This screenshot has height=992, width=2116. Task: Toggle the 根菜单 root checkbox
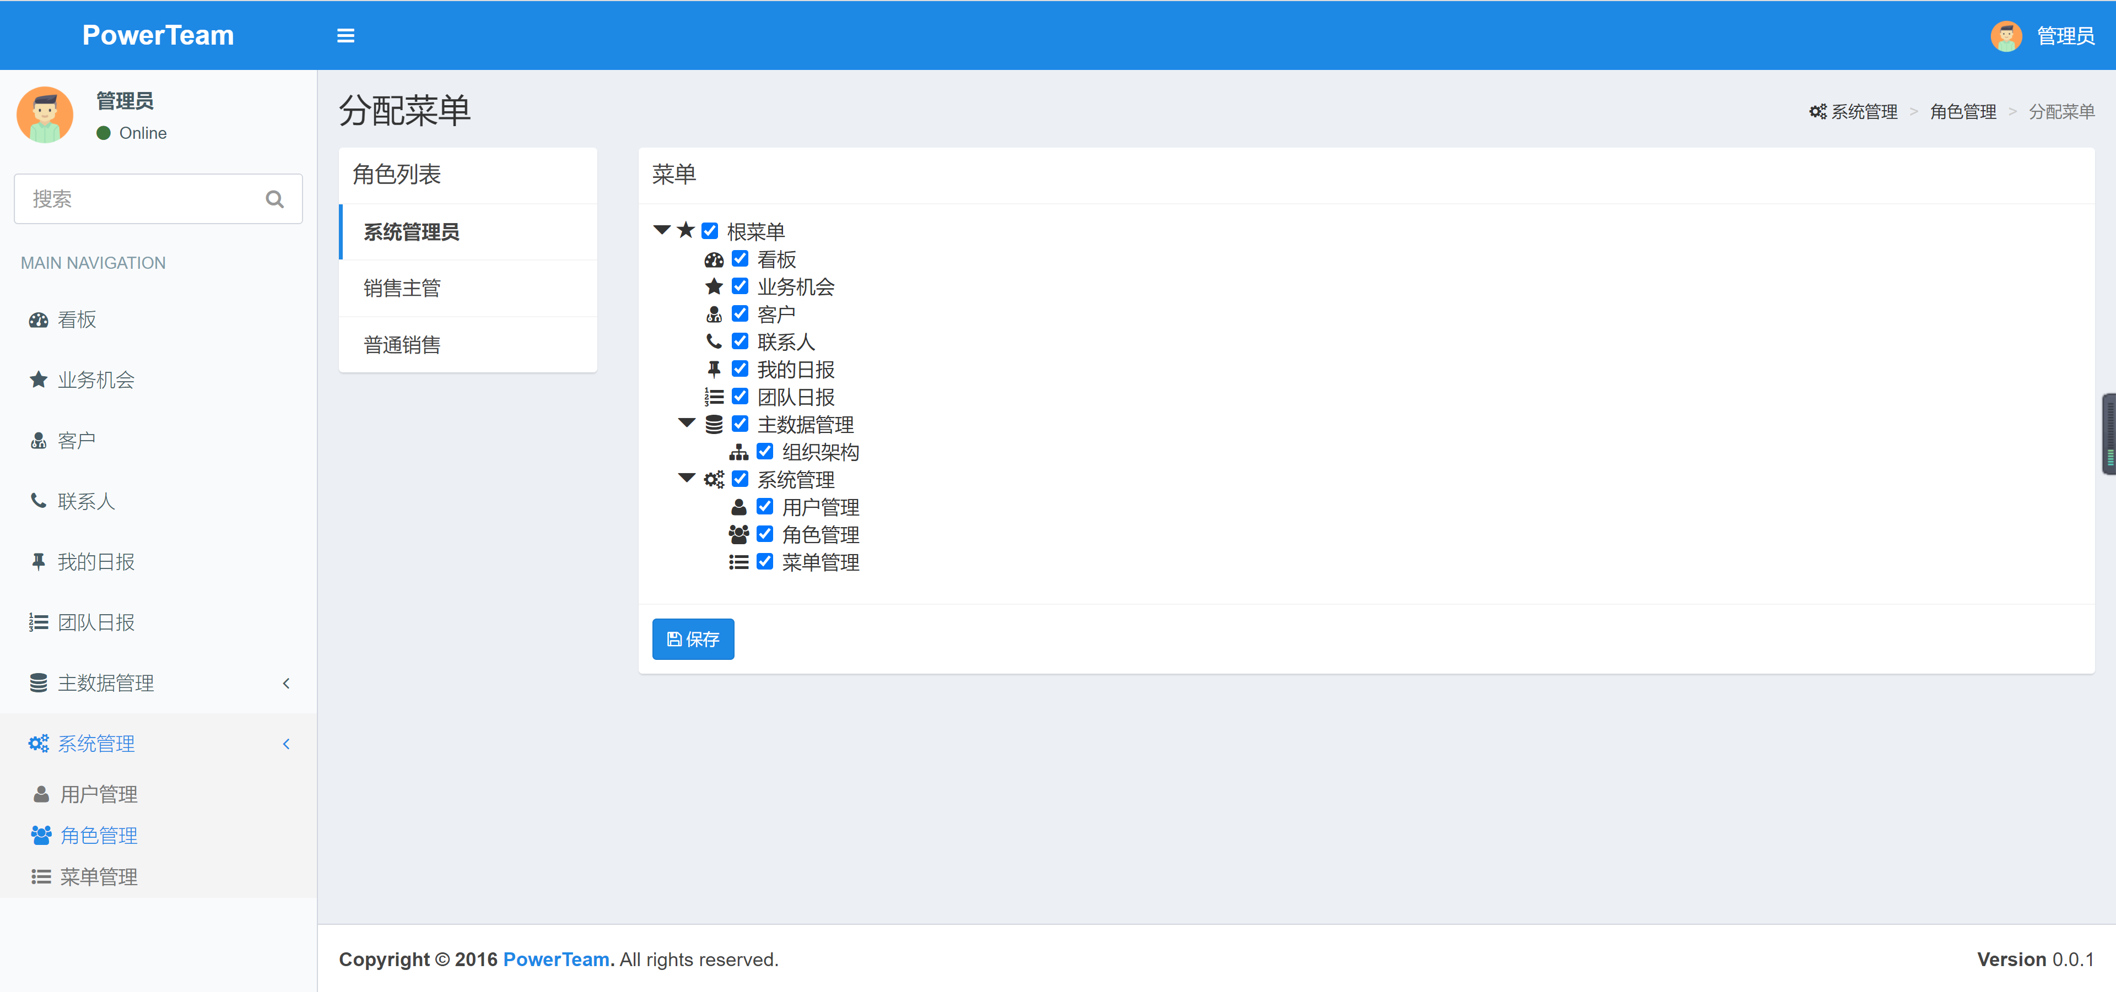point(710,231)
